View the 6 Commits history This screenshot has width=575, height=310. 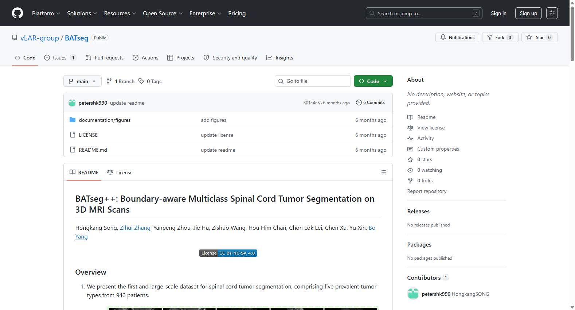[x=370, y=102]
